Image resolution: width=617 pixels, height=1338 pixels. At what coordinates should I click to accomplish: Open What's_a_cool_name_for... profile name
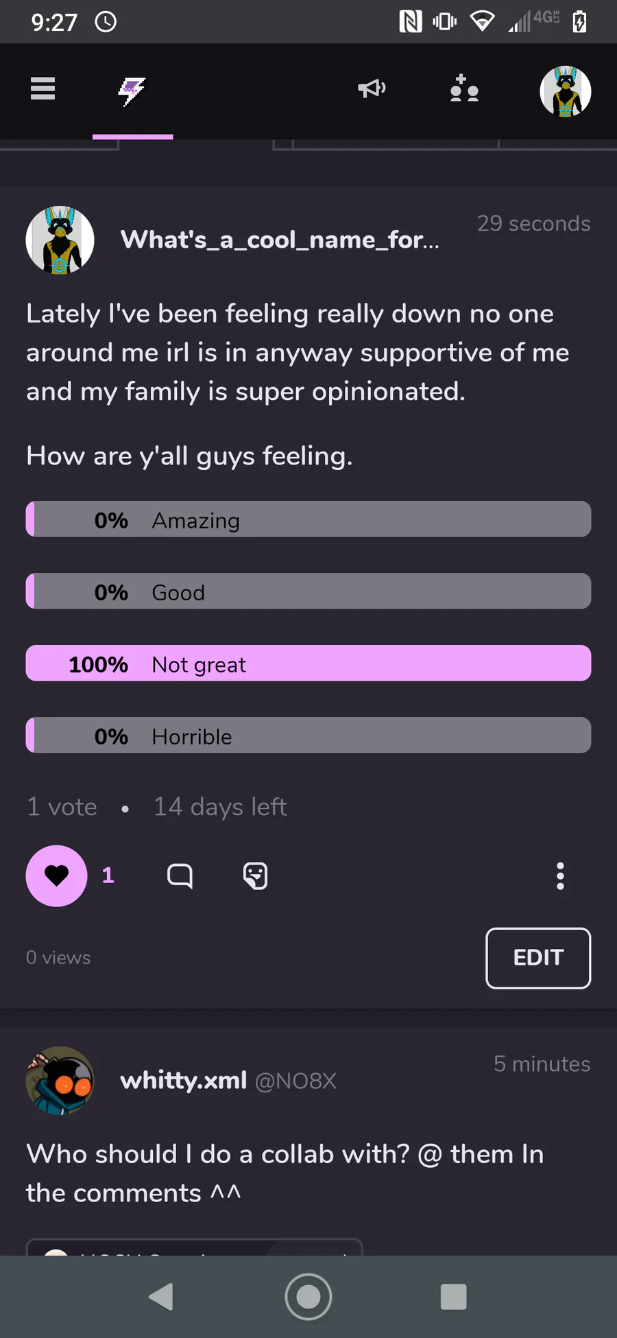[280, 240]
